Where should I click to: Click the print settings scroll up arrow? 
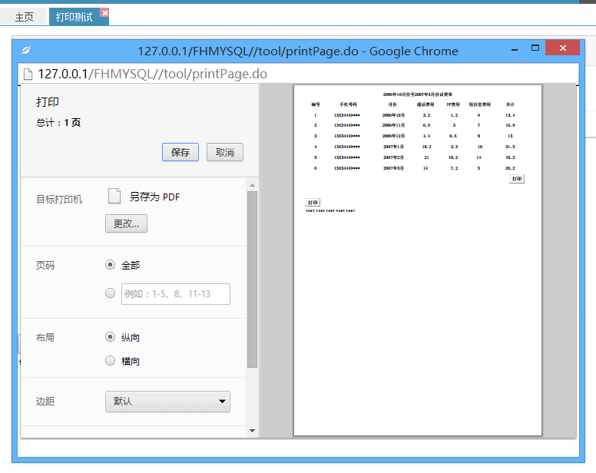tap(252, 185)
